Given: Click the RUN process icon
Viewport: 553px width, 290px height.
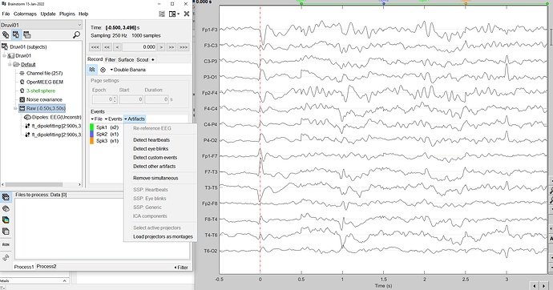Looking at the screenshot, I should [6, 244].
